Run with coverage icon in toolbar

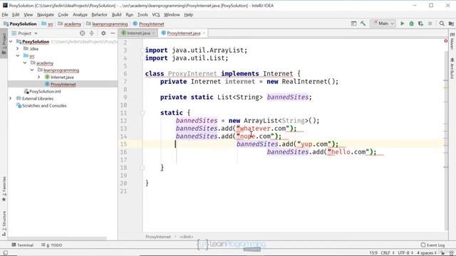click(x=420, y=23)
